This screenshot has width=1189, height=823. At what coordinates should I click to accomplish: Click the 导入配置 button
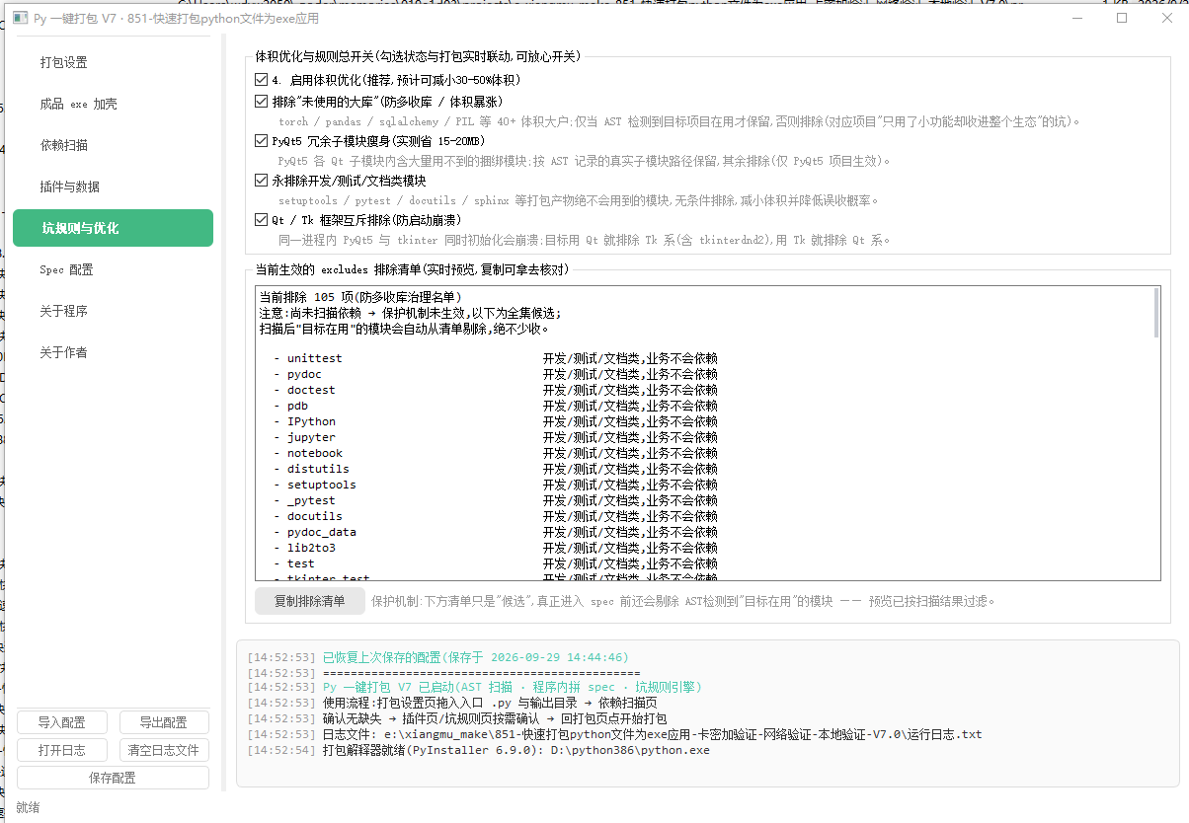pyautogui.click(x=61, y=722)
